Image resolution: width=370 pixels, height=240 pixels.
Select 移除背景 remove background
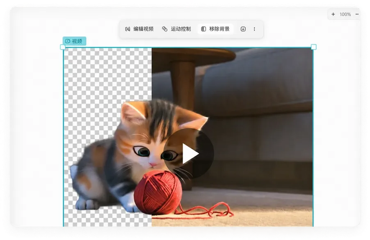215,29
